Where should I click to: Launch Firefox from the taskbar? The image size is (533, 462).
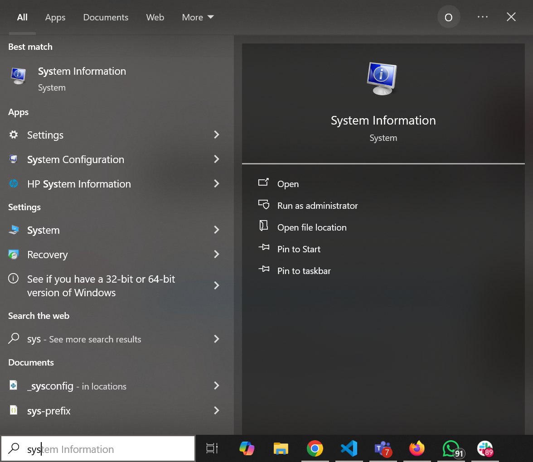tap(417, 448)
